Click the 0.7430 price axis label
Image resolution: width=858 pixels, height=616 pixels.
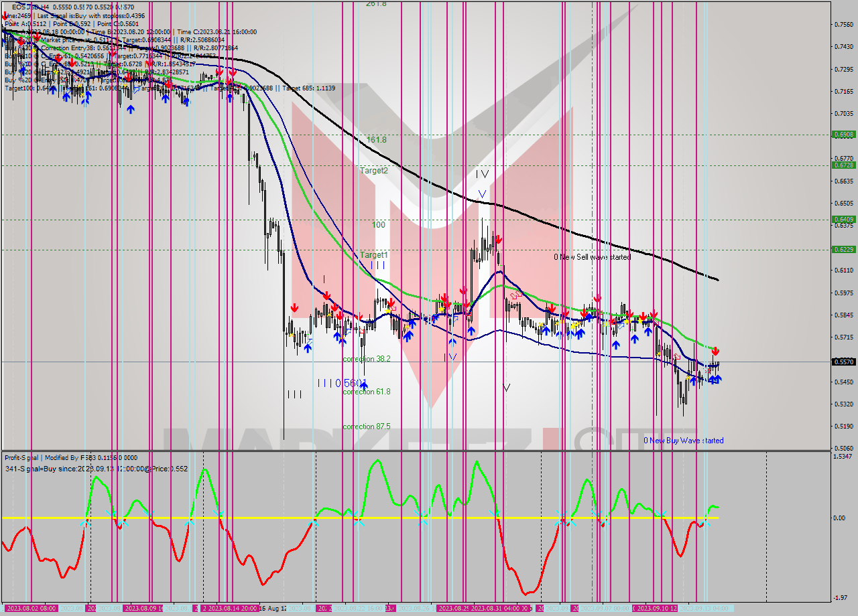point(843,47)
